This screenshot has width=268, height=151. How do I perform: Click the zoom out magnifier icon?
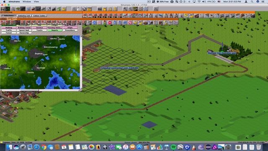tap(130, 9)
